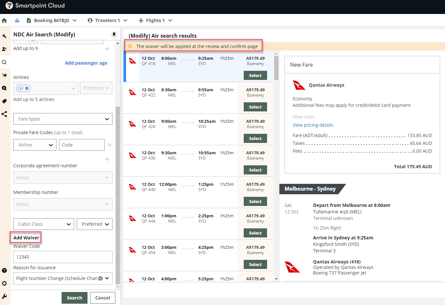This screenshot has height=305, width=445.
Task: Click the wrench tool in sidebar
Action: point(4,36)
